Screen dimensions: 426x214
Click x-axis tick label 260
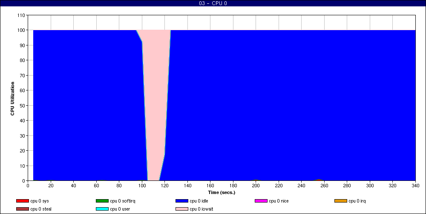tap(324, 186)
